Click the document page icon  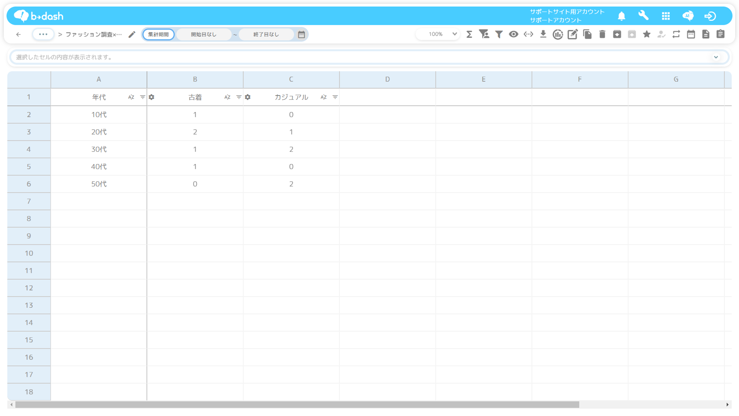click(706, 34)
